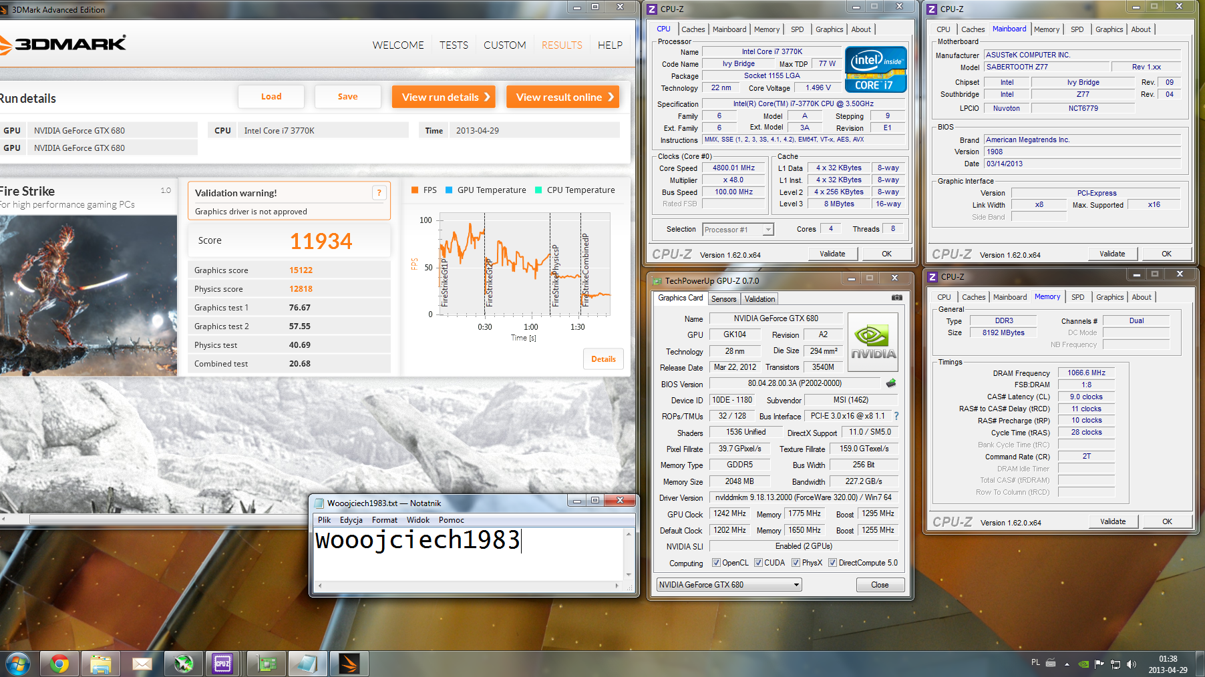Screen dimensions: 1205x677
Task: Click the volume speaker tray icon
Action: 1131,664
